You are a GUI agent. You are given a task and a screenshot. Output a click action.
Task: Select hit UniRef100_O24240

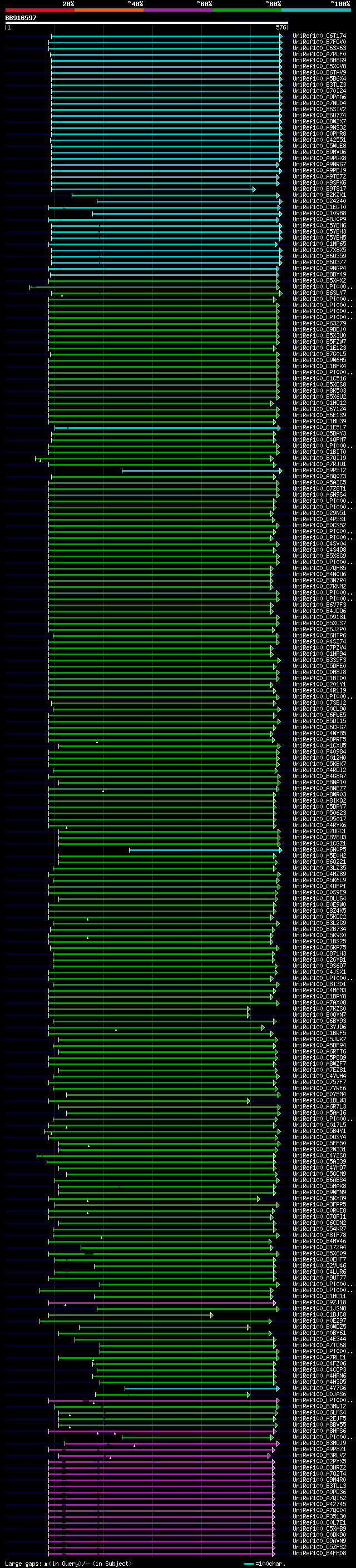point(319,201)
